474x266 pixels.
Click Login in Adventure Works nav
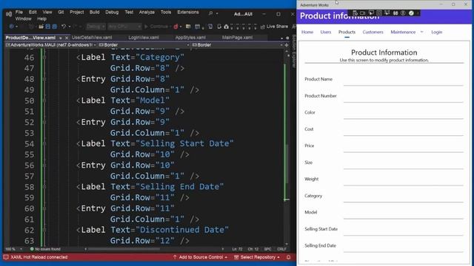click(x=436, y=32)
